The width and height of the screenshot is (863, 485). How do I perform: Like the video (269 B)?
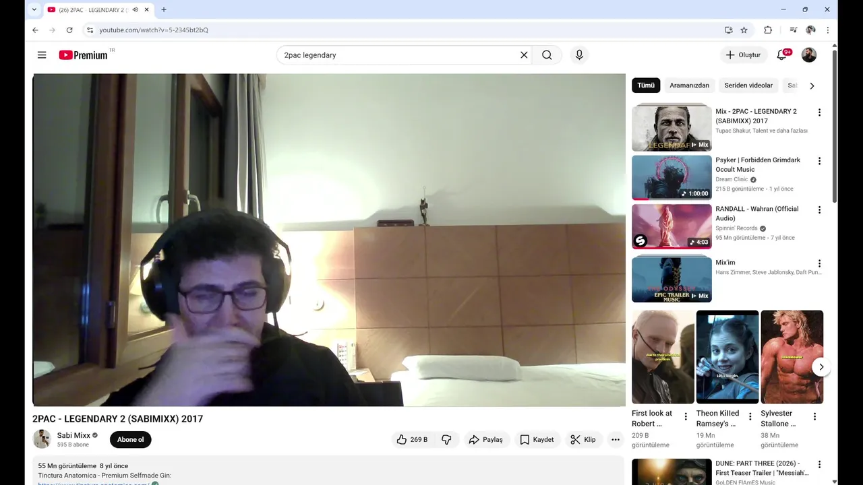click(412, 440)
